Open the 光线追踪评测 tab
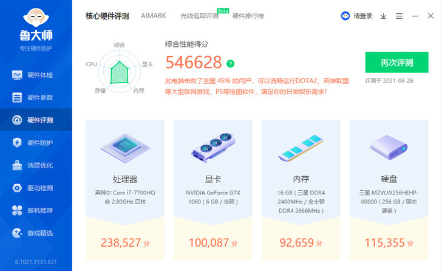Viewport: 442px width, 271px height. [x=199, y=16]
